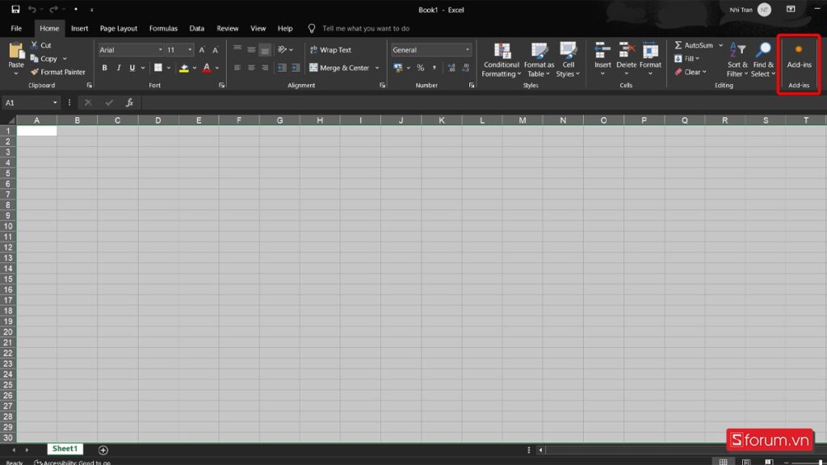
Task: Toggle Bold formatting
Action: 104,68
